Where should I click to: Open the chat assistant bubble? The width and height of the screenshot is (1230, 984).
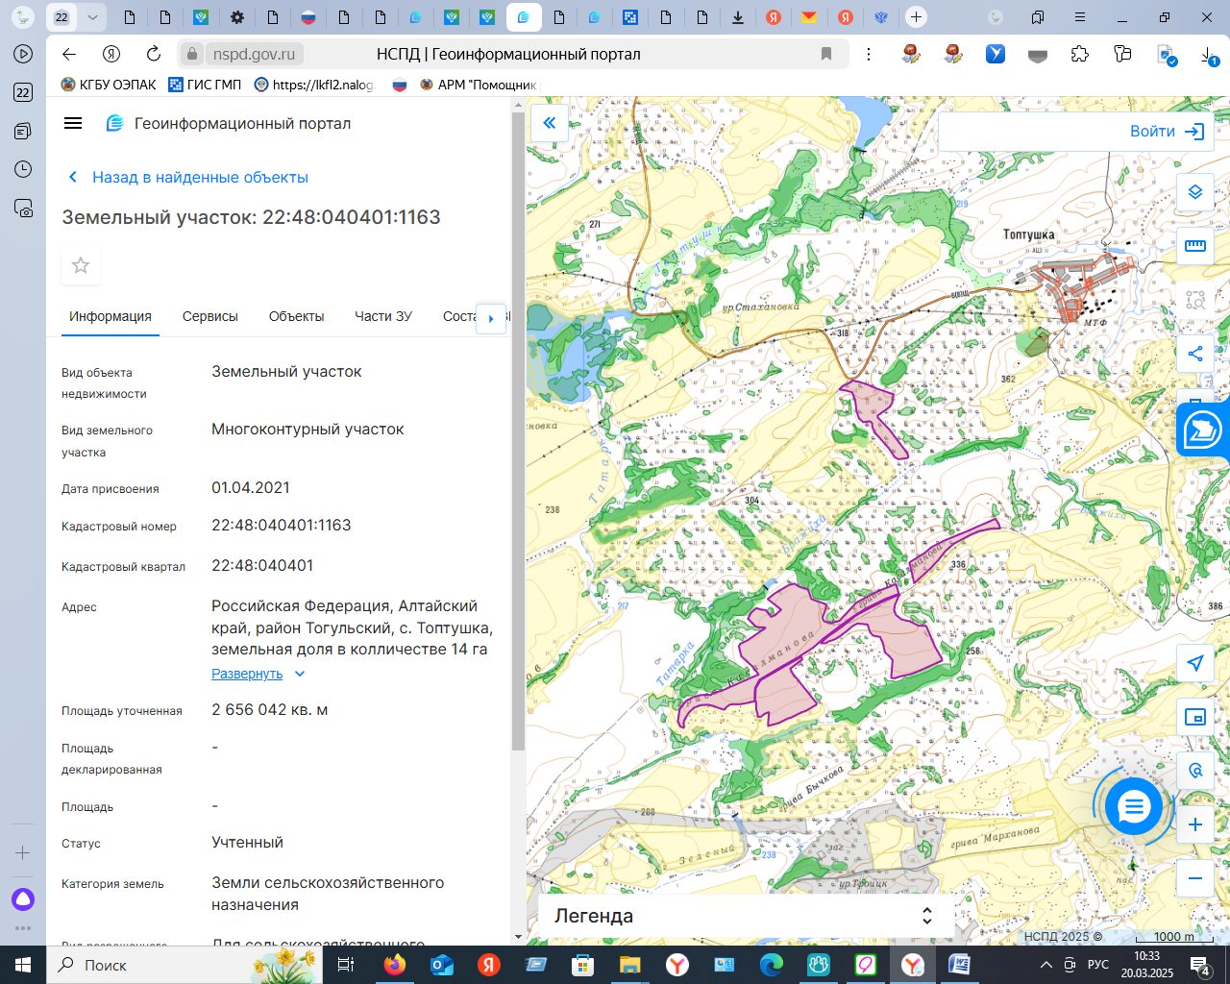coord(1134,806)
